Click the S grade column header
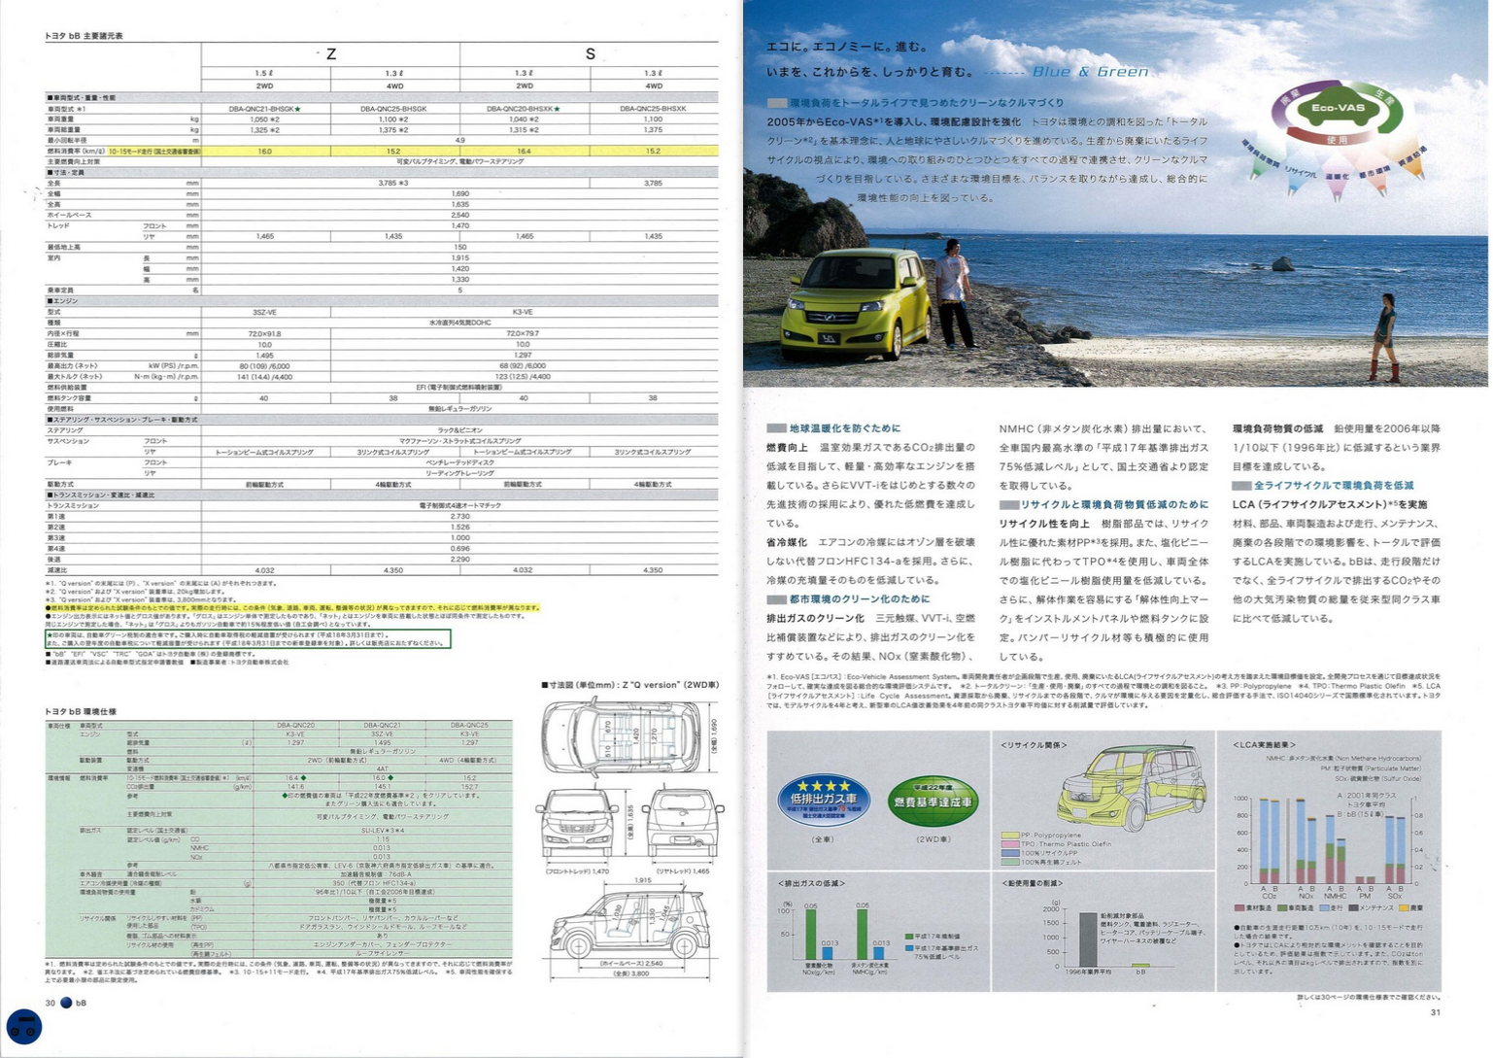The image size is (1493, 1058). [590, 54]
